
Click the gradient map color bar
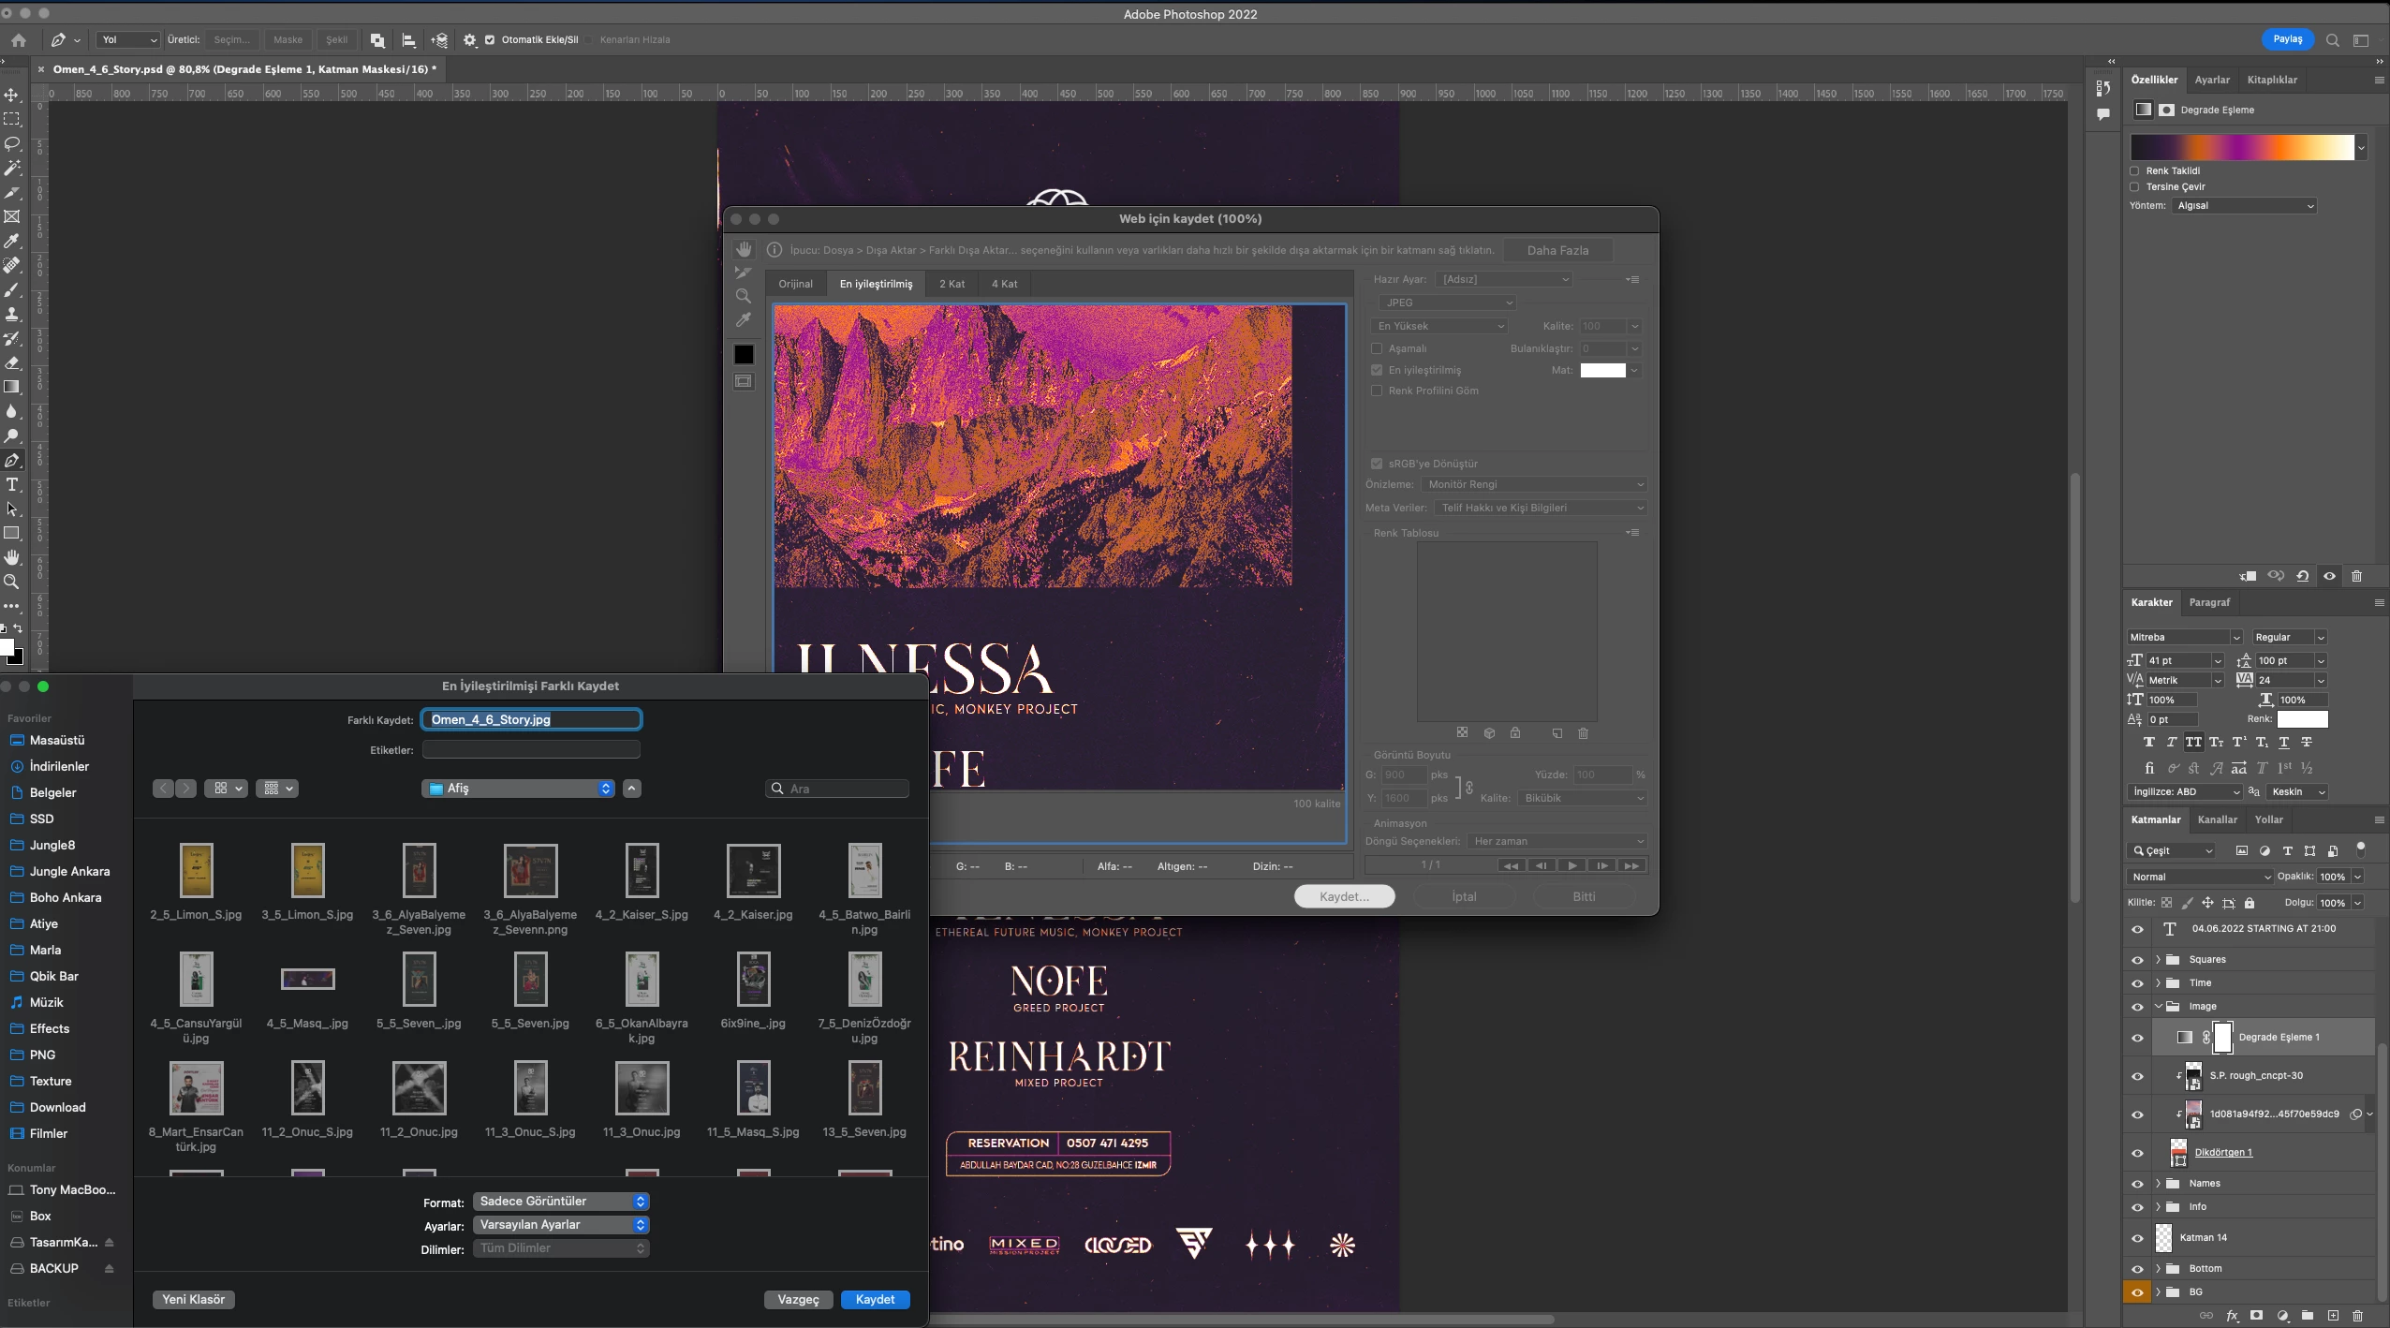coord(2242,147)
